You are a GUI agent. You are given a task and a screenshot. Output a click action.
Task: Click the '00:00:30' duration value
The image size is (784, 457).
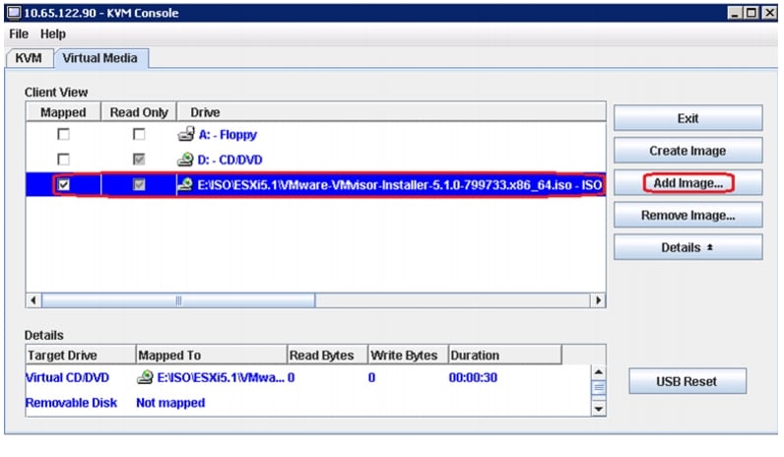pyautogui.click(x=473, y=377)
